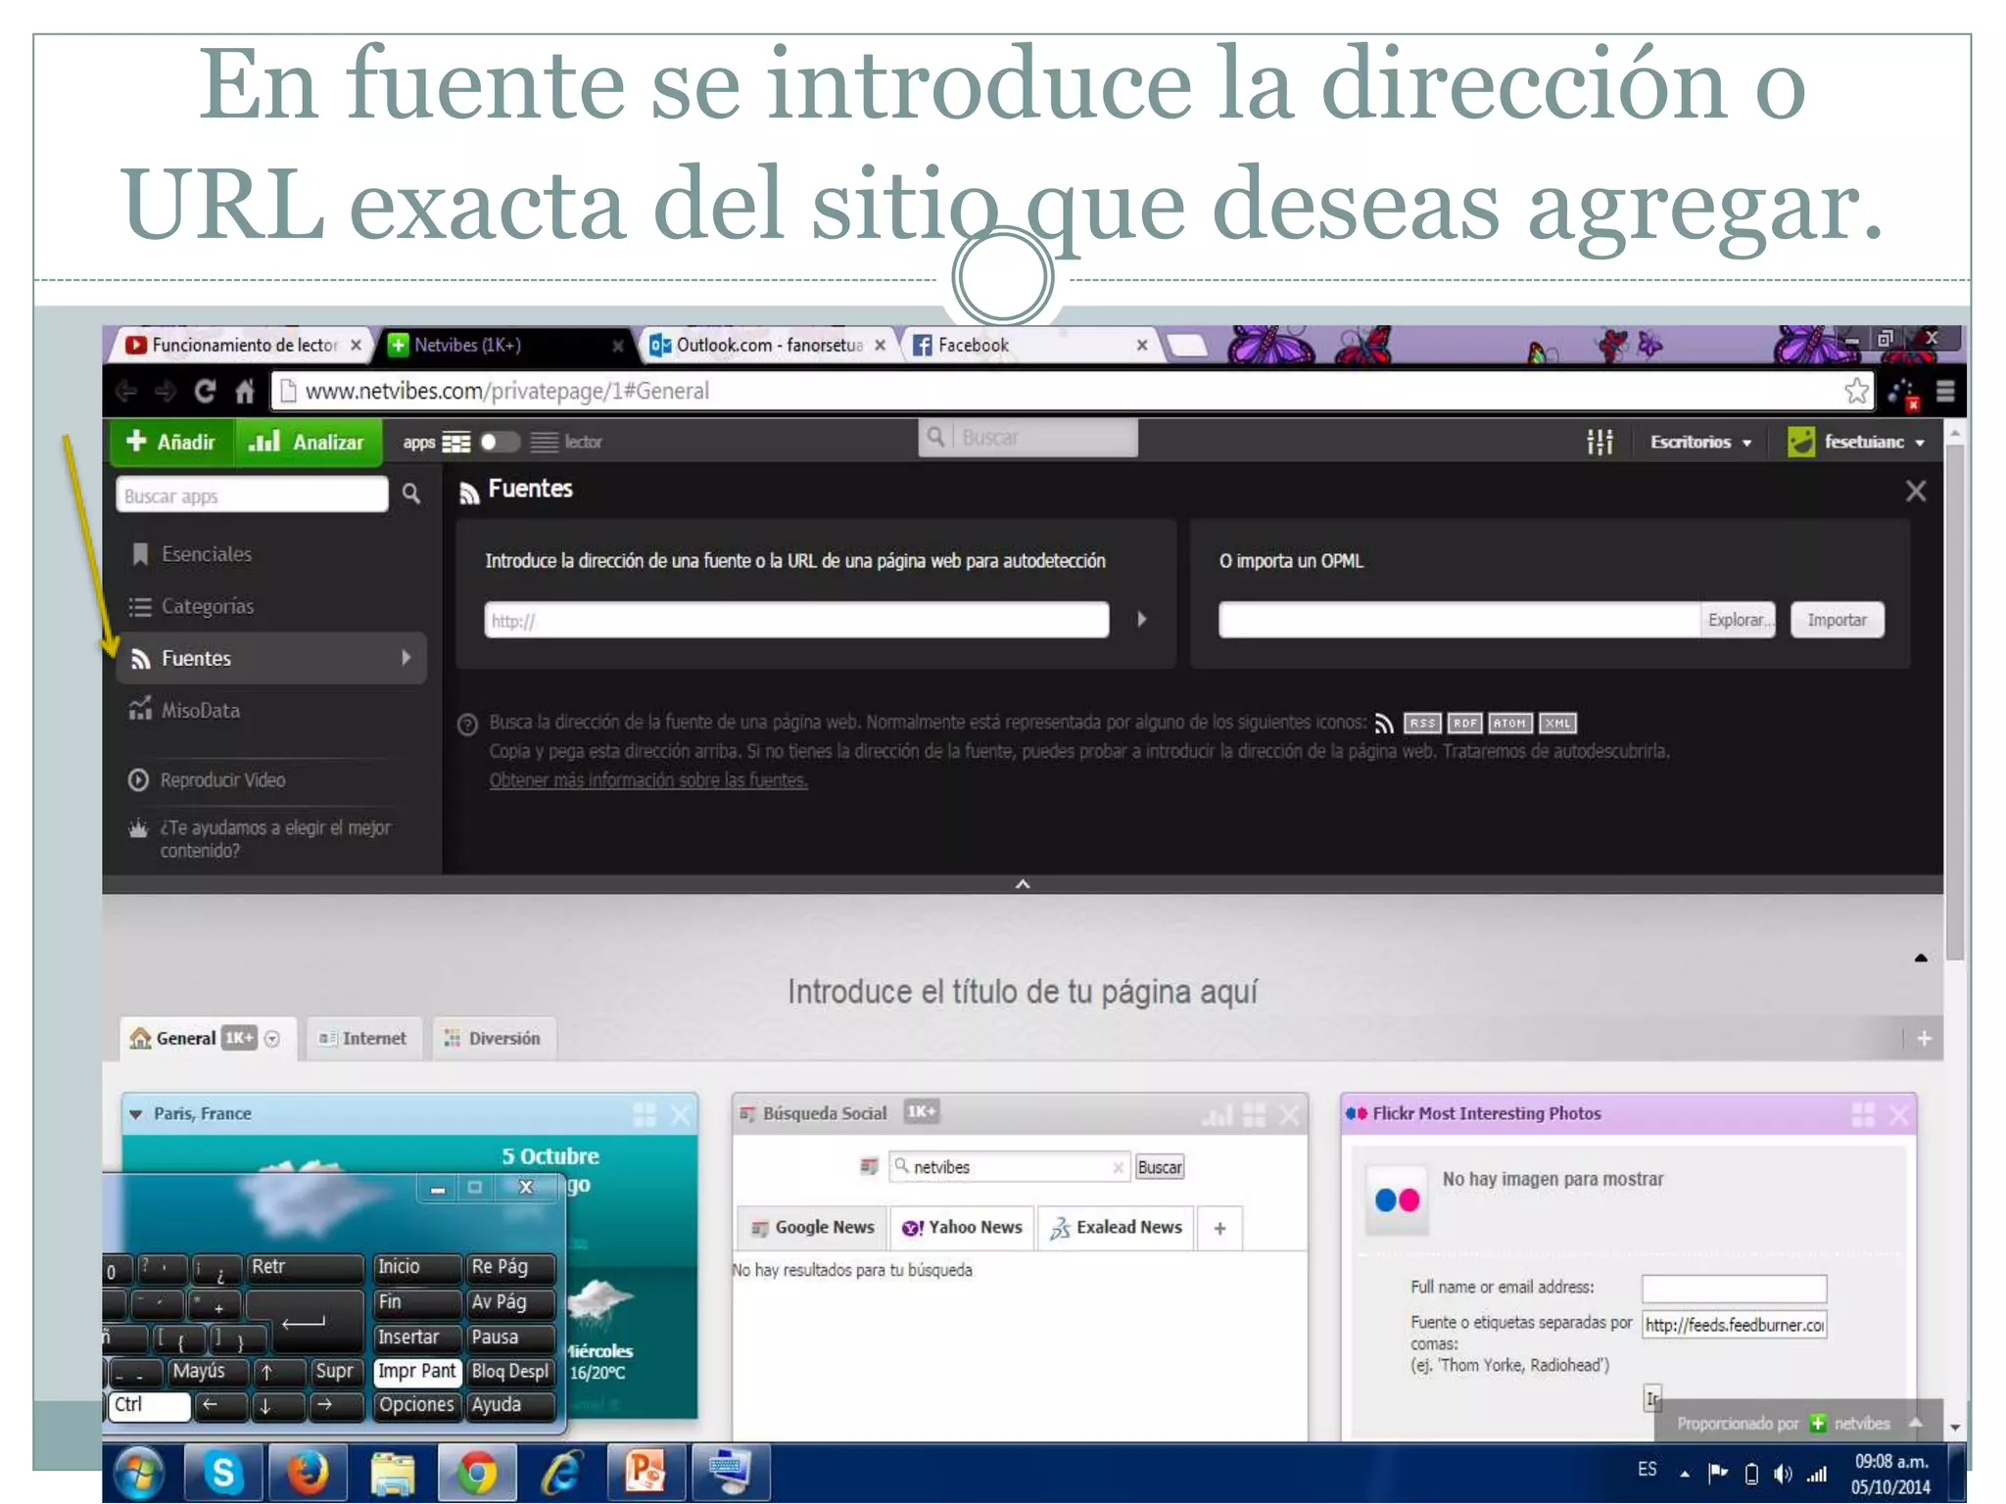Open Búsqueda Social widget grid icon
Viewport: 2006px width, 1504px height.
(x=1254, y=1114)
